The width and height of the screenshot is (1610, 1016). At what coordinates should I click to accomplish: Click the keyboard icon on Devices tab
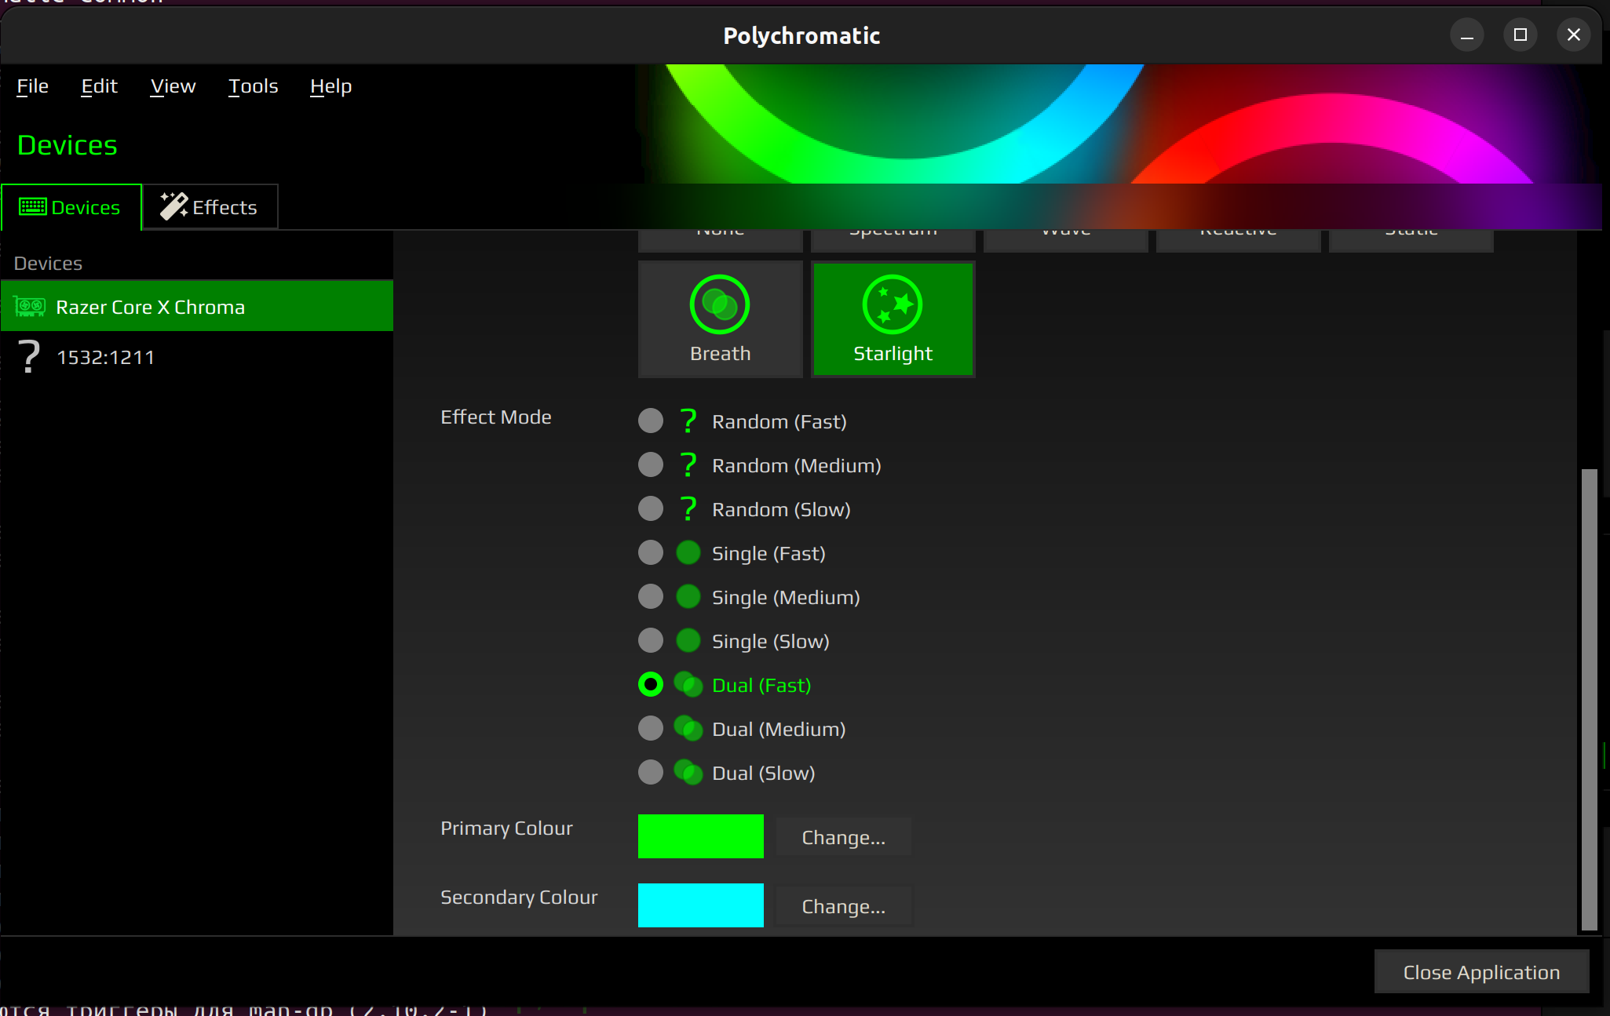(33, 207)
